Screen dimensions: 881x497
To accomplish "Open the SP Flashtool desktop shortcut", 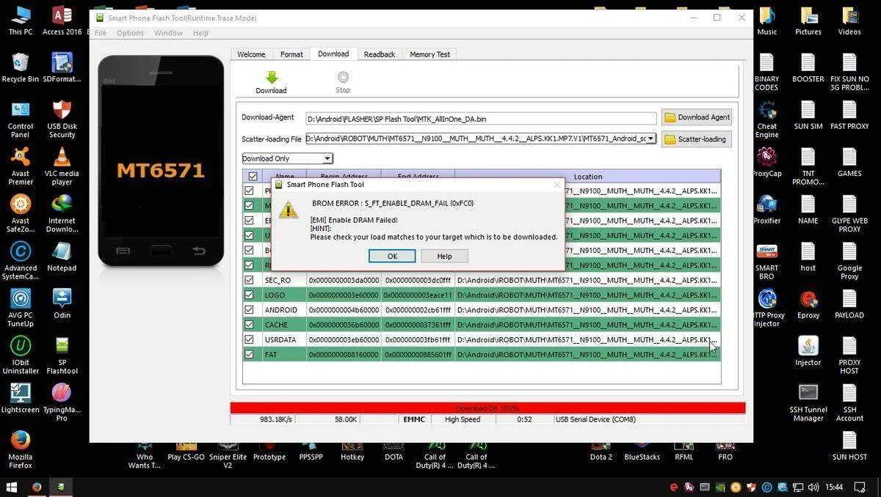I will tap(62, 356).
